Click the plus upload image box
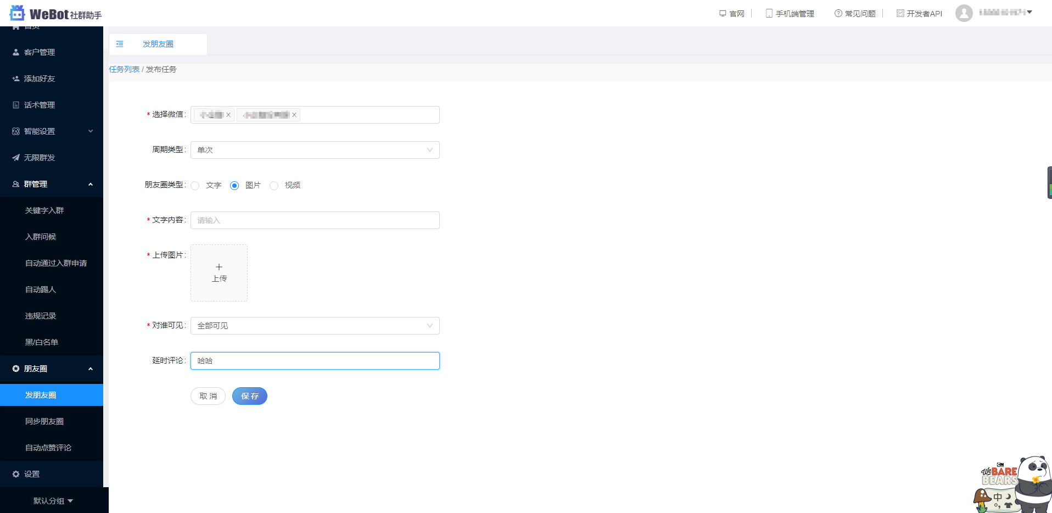The width and height of the screenshot is (1052, 513). click(x=219, y=273)
